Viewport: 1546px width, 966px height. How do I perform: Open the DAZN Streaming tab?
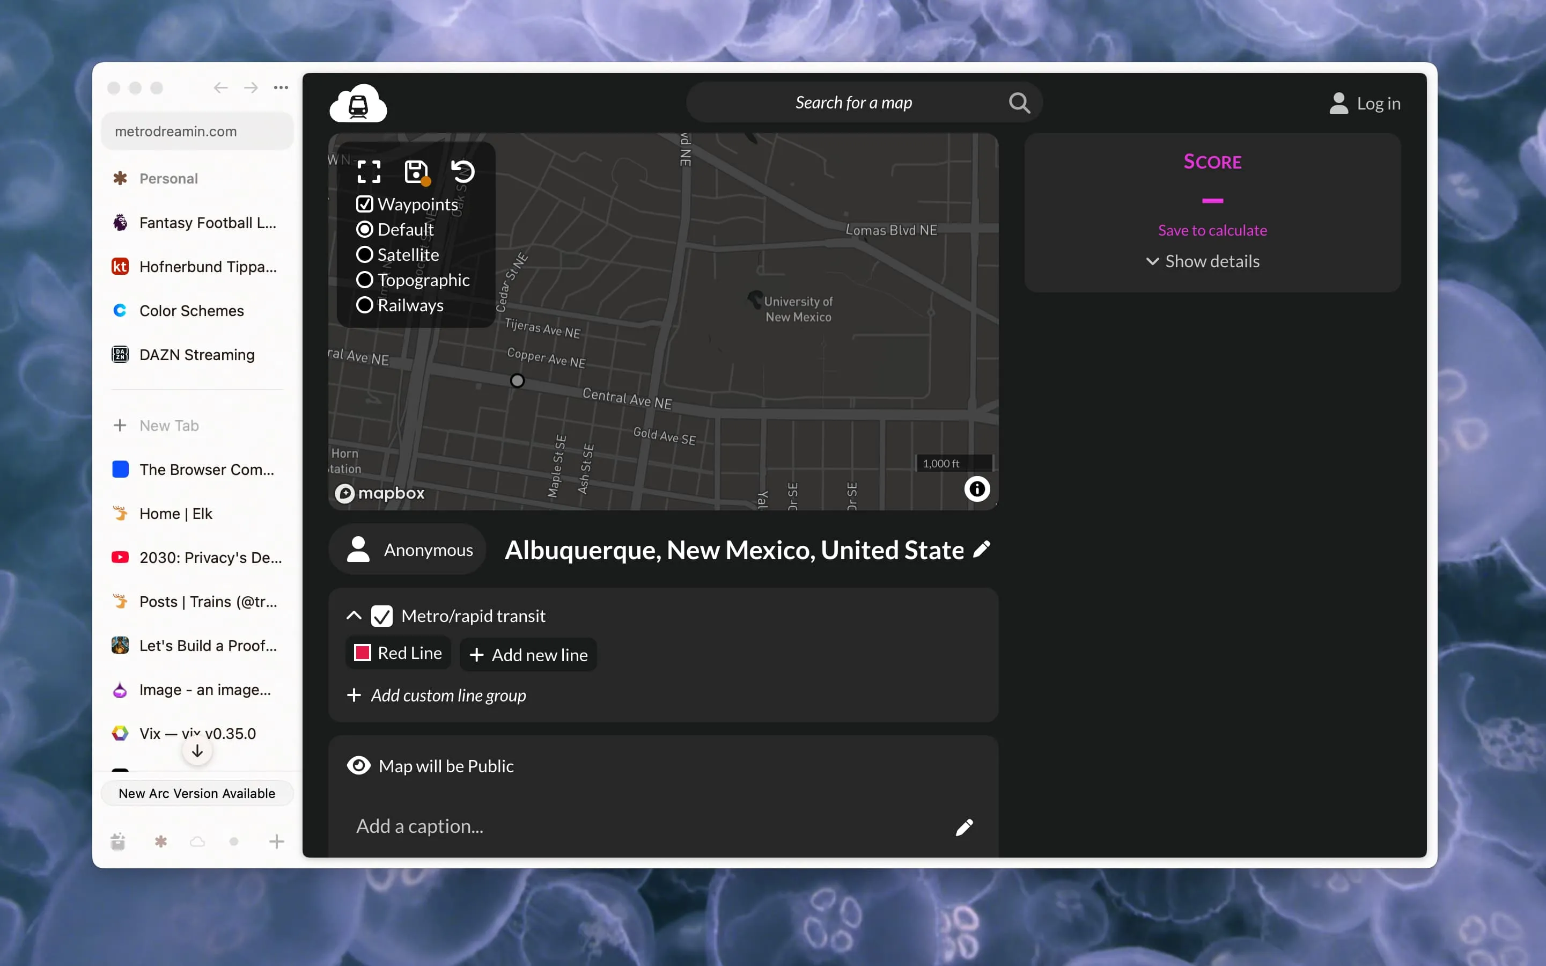point(197,355)
